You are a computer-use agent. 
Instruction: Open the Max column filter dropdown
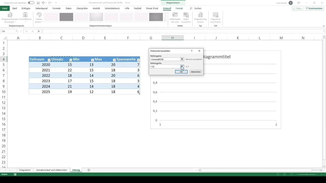pos(114,60)
